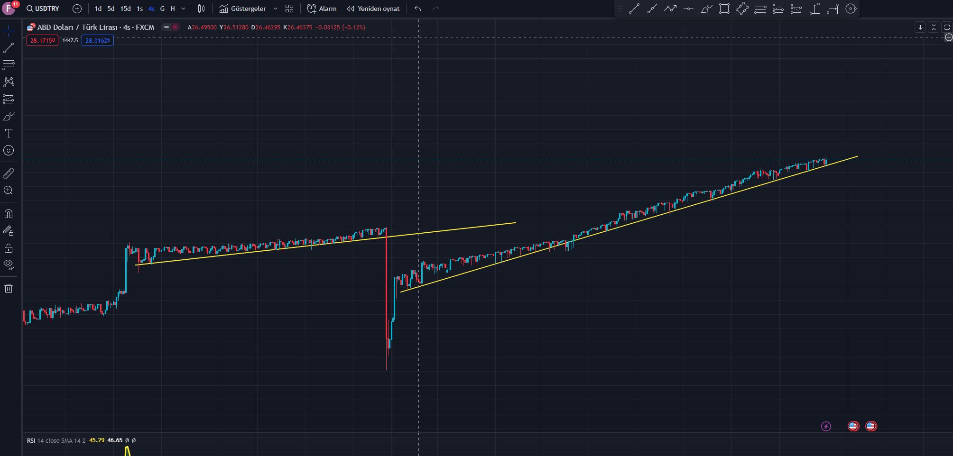This screenshot has width=953, height=456.
Task: Hide all drawings with the eye icon
Action: click(9, 265)
